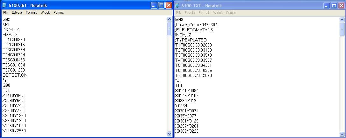Viewport: 346px width, 138px height.
Task: Click scroll up arrow in 6100.TXT window
Action: point(342,20)
